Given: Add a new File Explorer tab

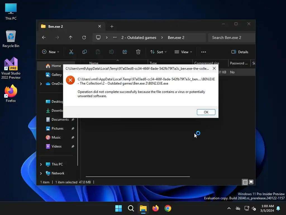Looking at the screenshot, I should [x=112, y=27].
